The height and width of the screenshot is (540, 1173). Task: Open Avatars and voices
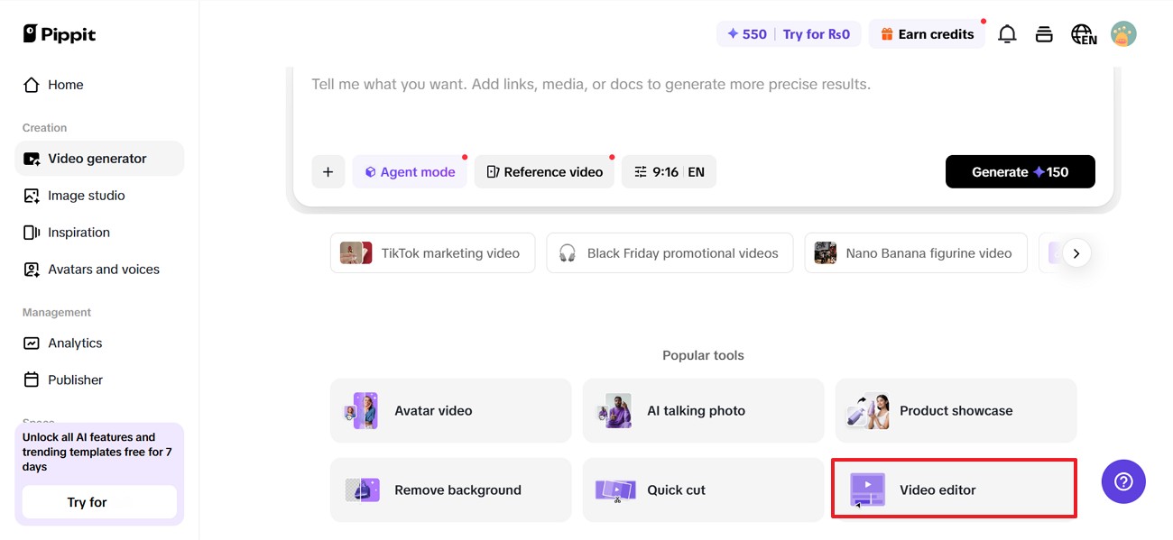click(x=104, y=269)
